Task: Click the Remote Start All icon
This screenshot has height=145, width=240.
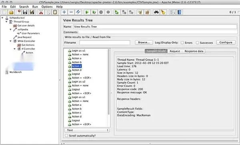Action: point(117,12)
